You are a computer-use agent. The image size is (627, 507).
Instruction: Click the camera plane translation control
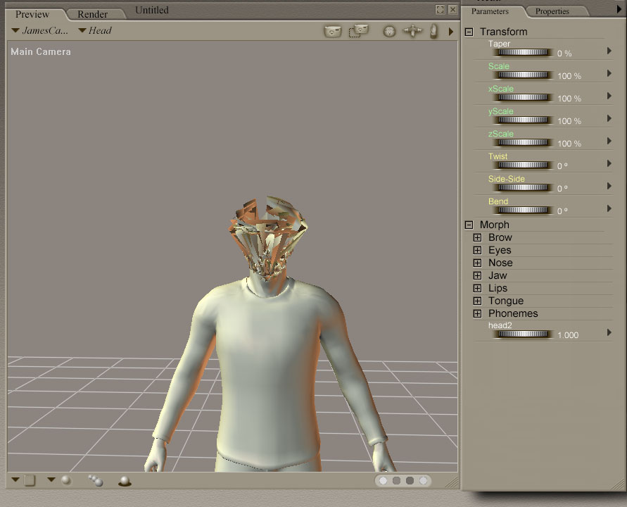412,31
